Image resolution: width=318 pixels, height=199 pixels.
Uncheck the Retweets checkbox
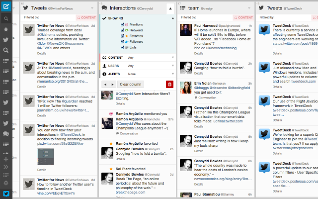tap(122, 30)
